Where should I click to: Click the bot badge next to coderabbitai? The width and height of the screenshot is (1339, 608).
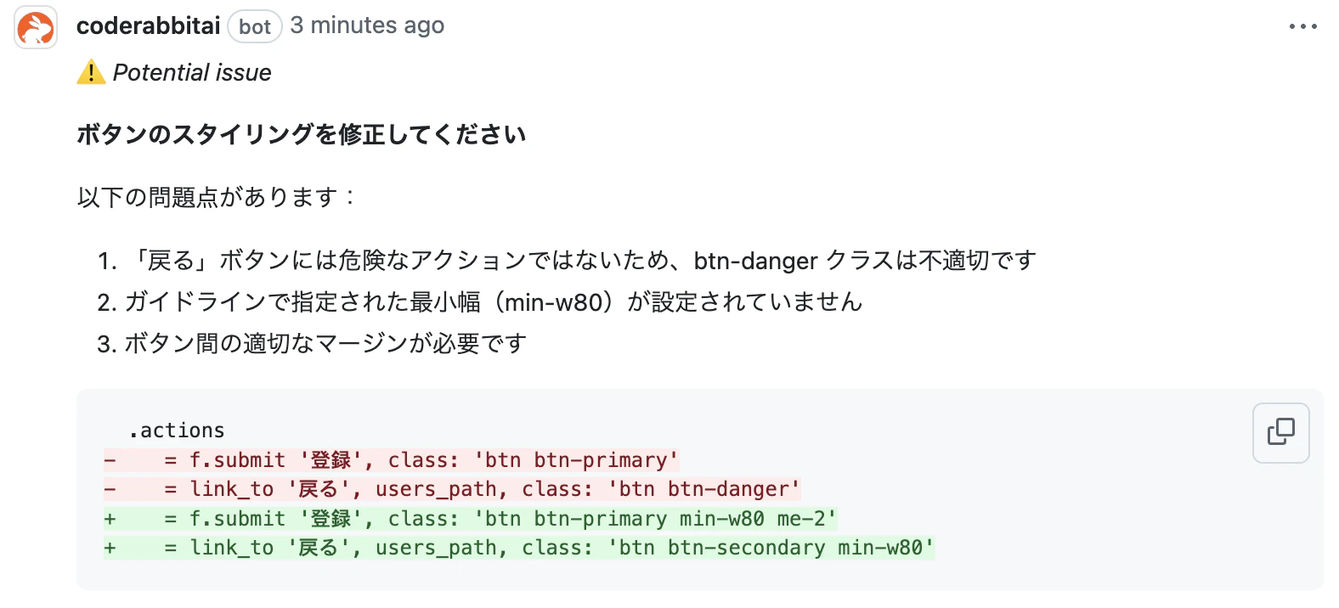coord(254,26)
